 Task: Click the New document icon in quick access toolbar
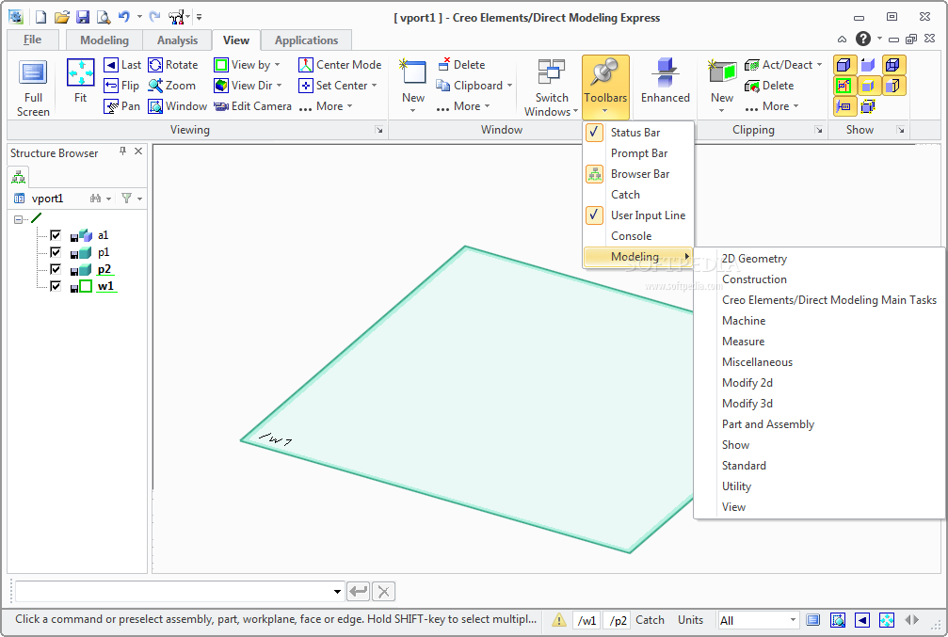[x=40, y=17]
